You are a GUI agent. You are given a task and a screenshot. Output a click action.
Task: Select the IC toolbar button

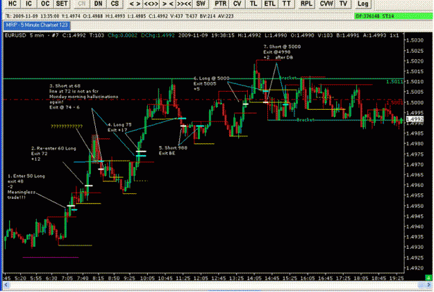point(28,3)
